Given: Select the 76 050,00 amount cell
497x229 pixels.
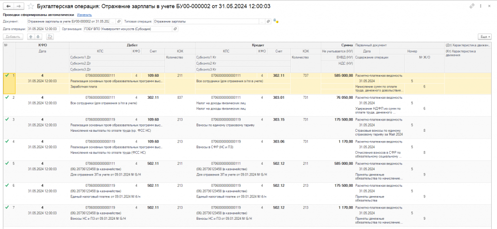Looking at the screenshot, I should click(x=344, y=98).
